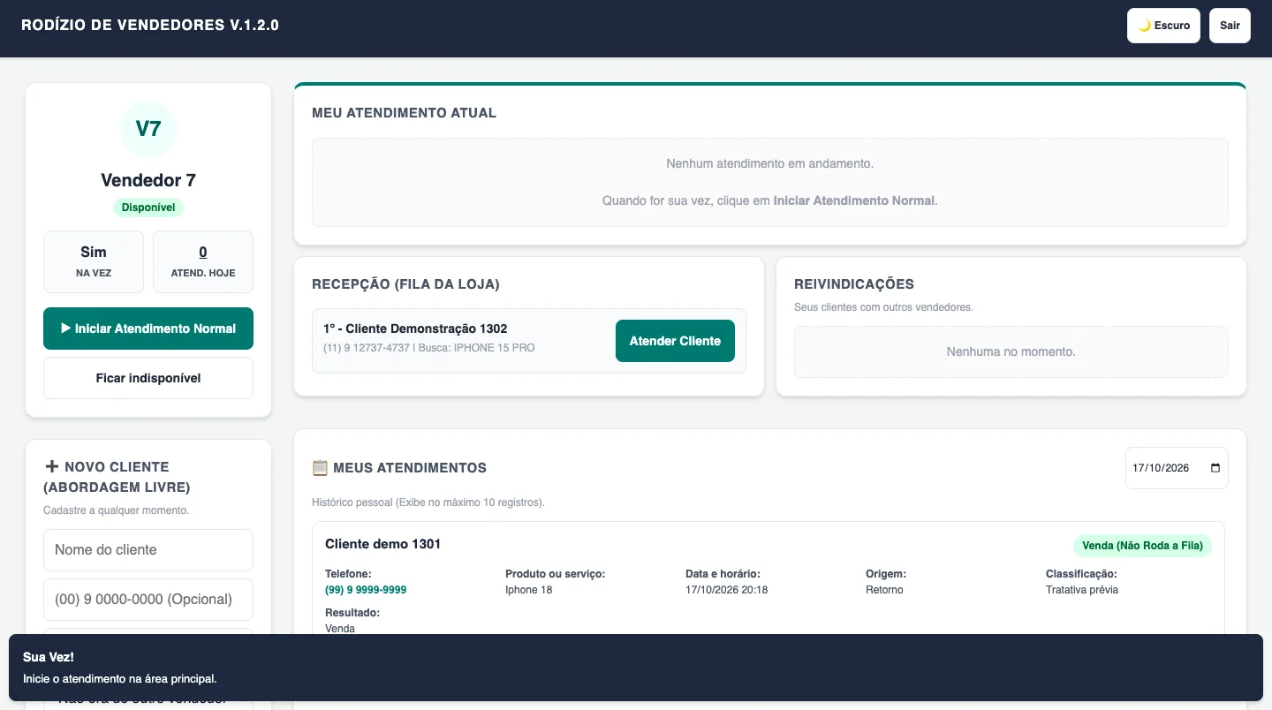Attend Cliente Demonstração 1302 via Atender Cliente
The width and height of the screenshot is (1272, 710).
click(675, 341)
